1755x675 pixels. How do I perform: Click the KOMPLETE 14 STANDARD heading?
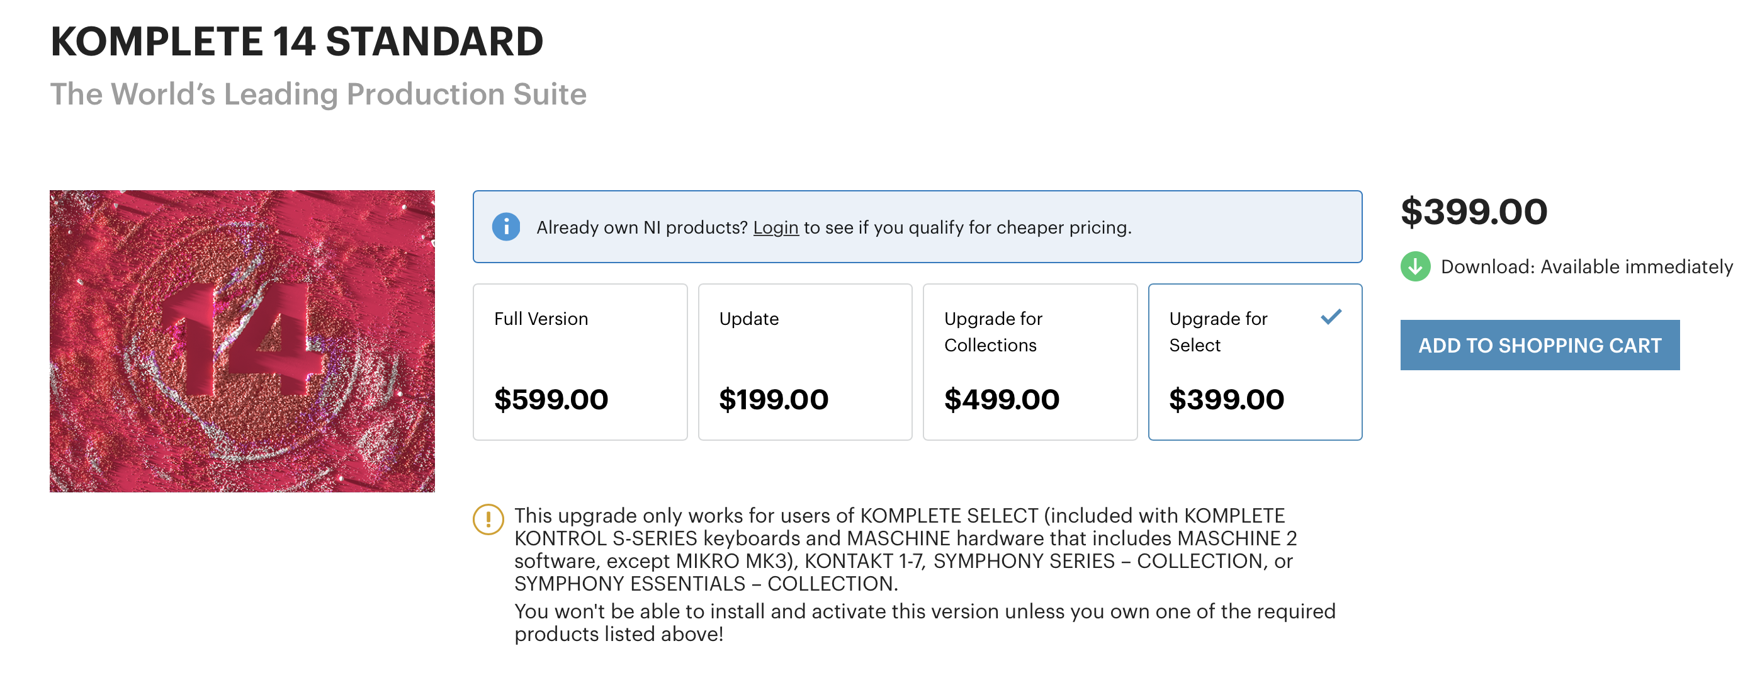[x=297, y=41]
